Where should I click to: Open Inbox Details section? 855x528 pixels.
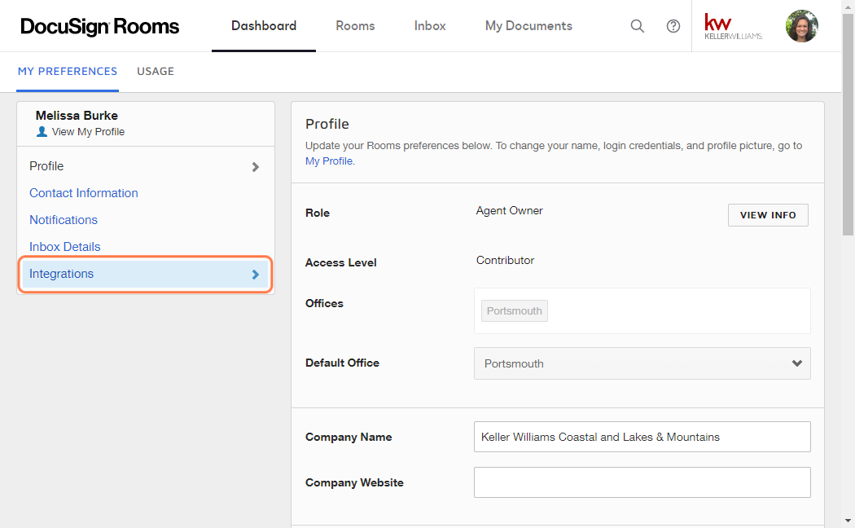coord(65,247)
